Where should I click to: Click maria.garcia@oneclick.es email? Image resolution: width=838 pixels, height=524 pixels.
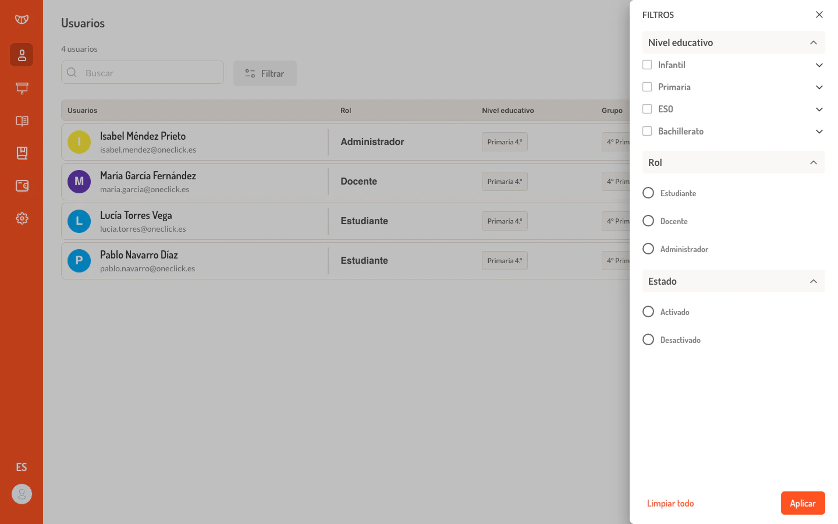point(144,189)
